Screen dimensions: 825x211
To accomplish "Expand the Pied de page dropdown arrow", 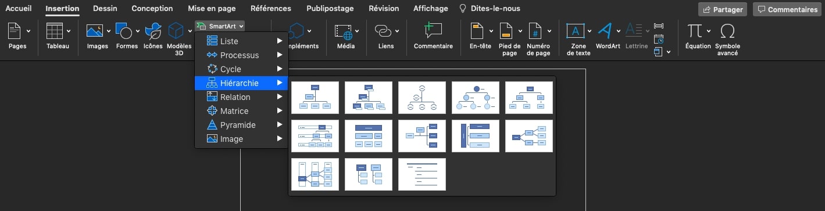I will click(520, 31).
